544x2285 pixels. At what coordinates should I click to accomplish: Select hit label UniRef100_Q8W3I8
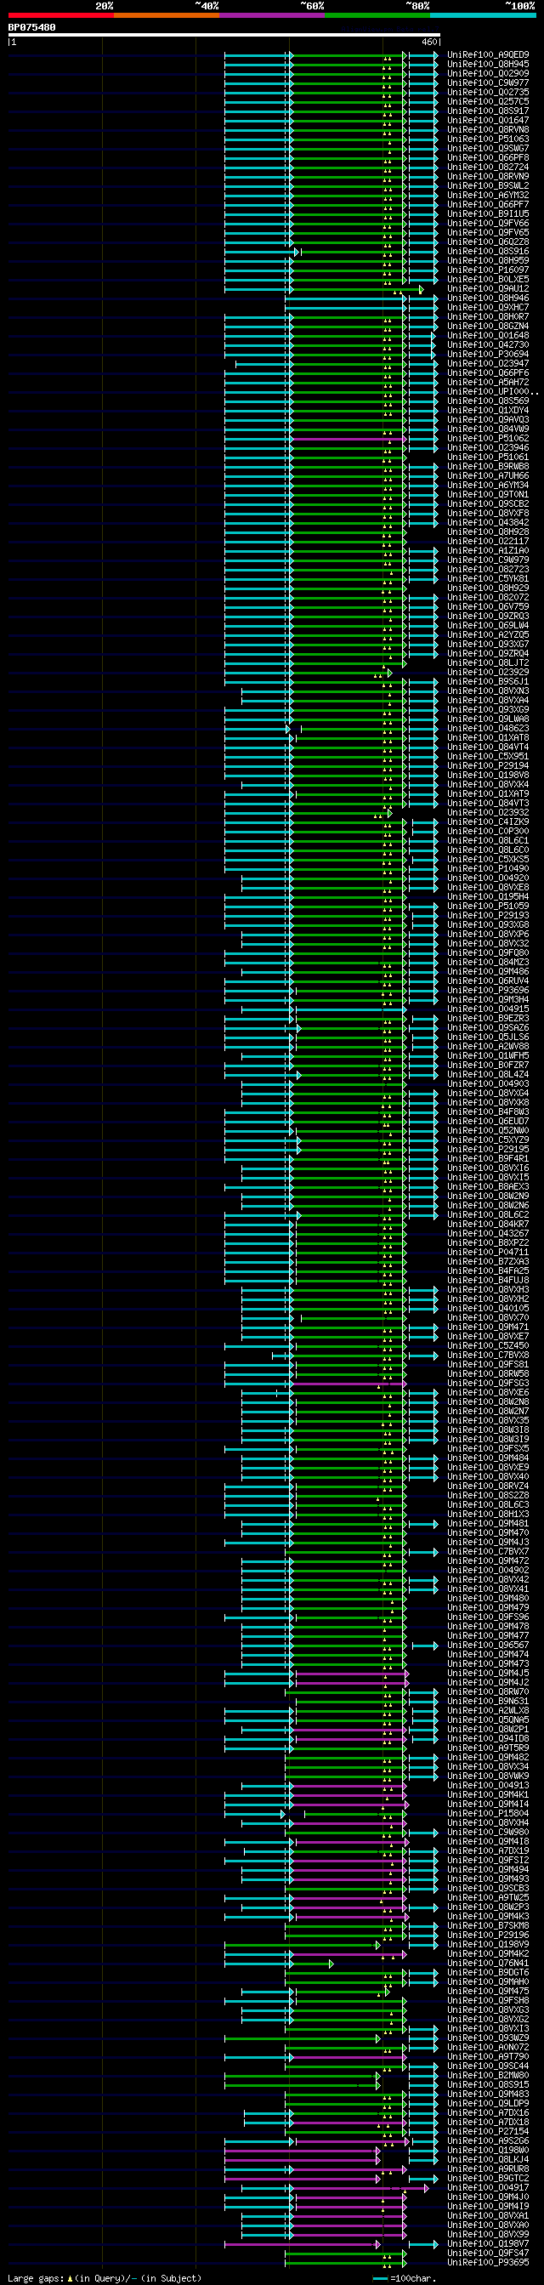pyautogui.click(x=488, y=1431)
